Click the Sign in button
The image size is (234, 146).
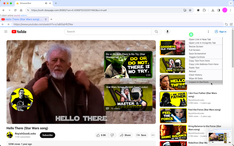point(221,32)
